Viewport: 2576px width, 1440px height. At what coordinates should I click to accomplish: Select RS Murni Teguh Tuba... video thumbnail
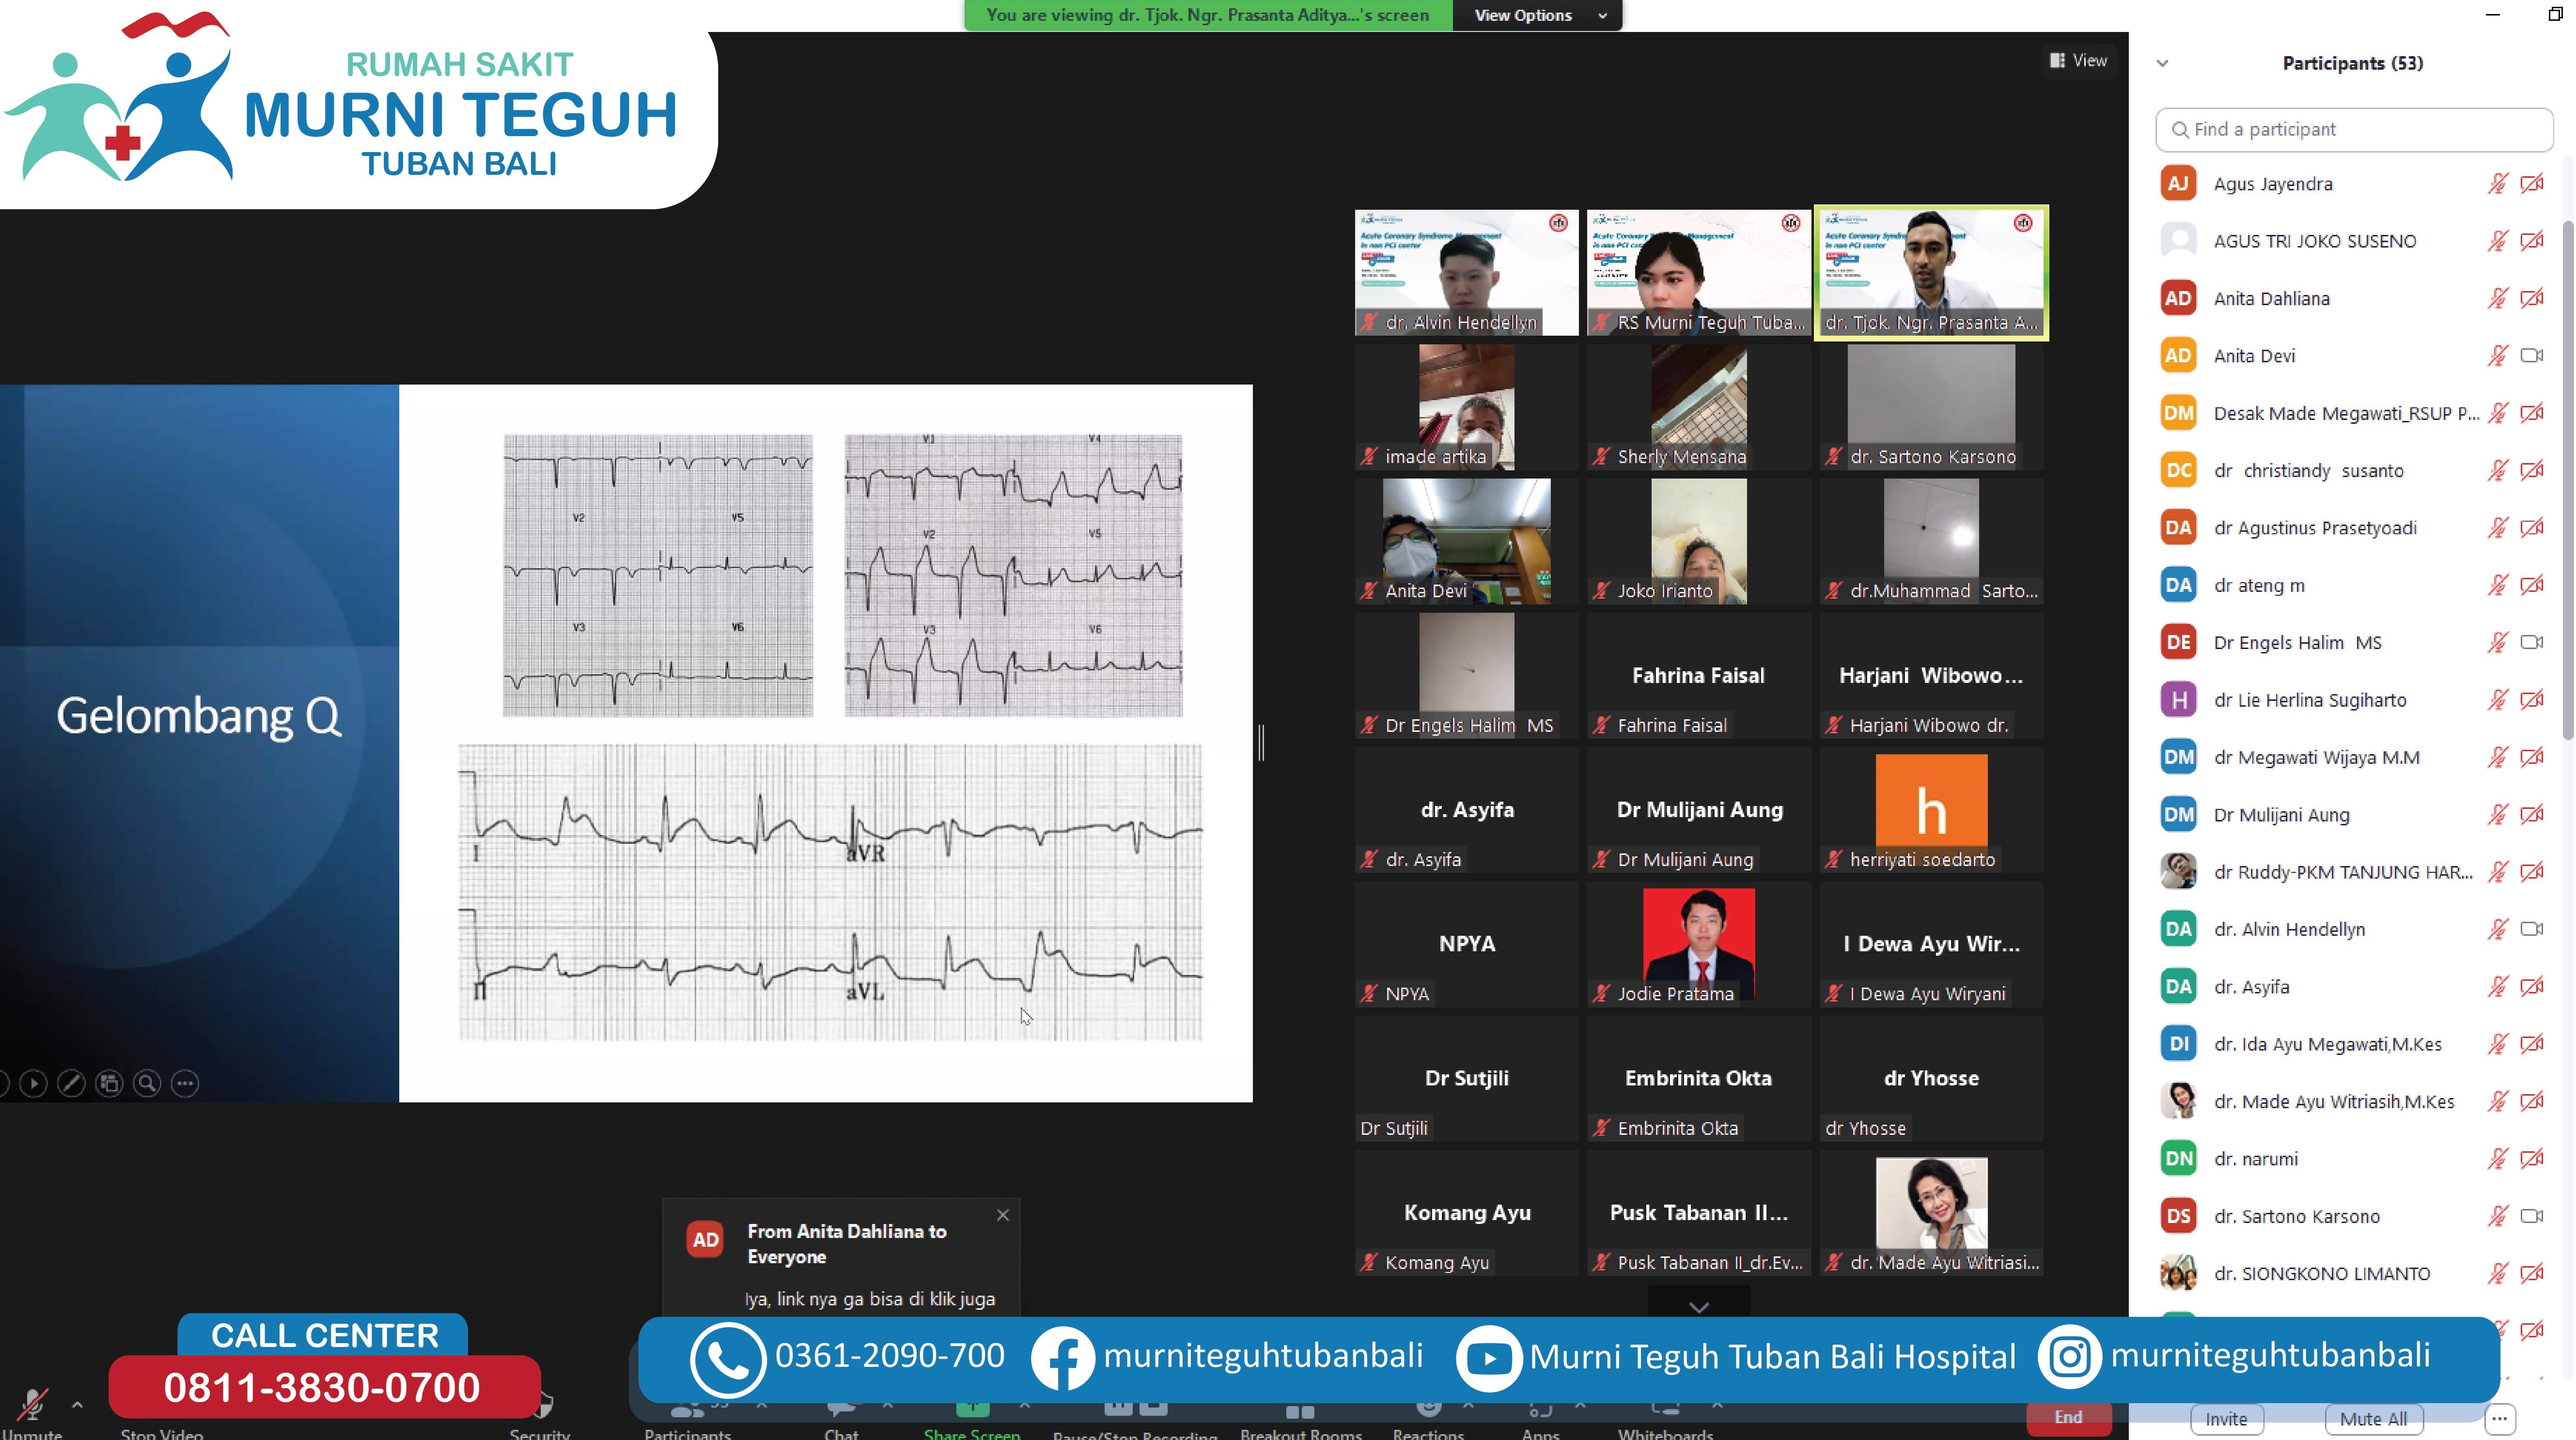[1698, 272]
